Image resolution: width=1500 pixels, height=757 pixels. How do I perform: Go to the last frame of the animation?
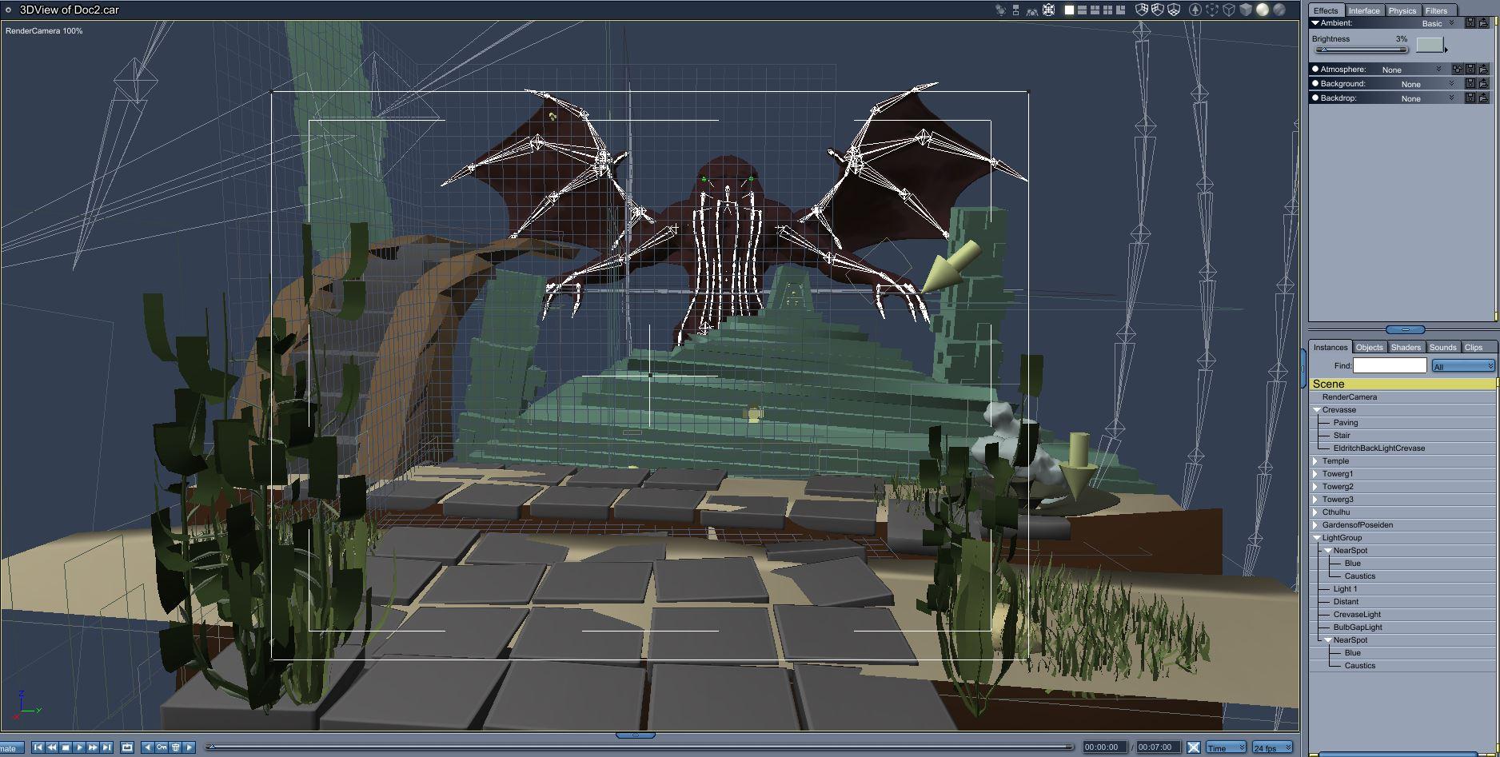(x=106, y=747)
